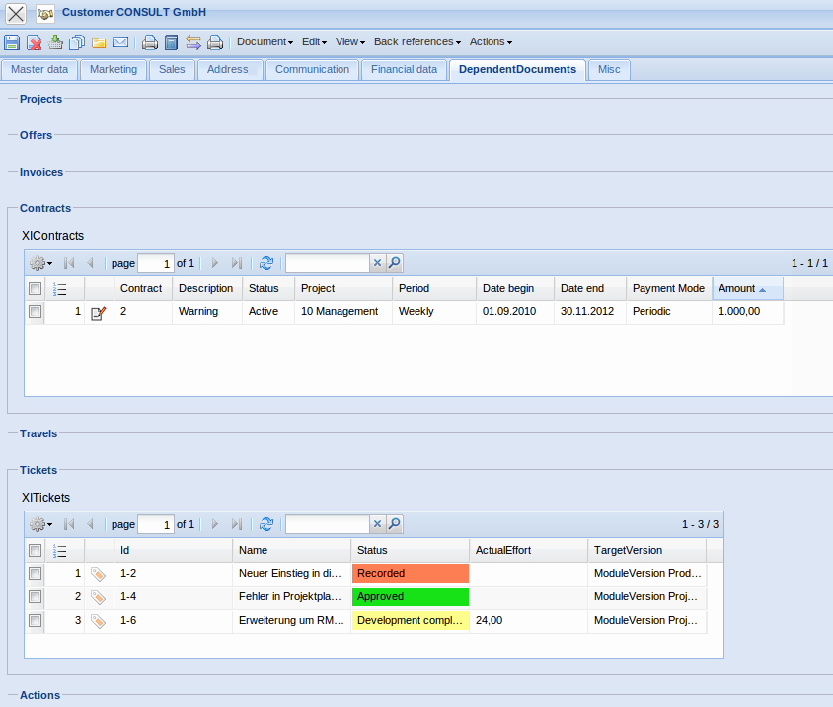Click the tag icon for ticket 1-4
The width and height of the screenshot is (833, 707).
[99, 597]
